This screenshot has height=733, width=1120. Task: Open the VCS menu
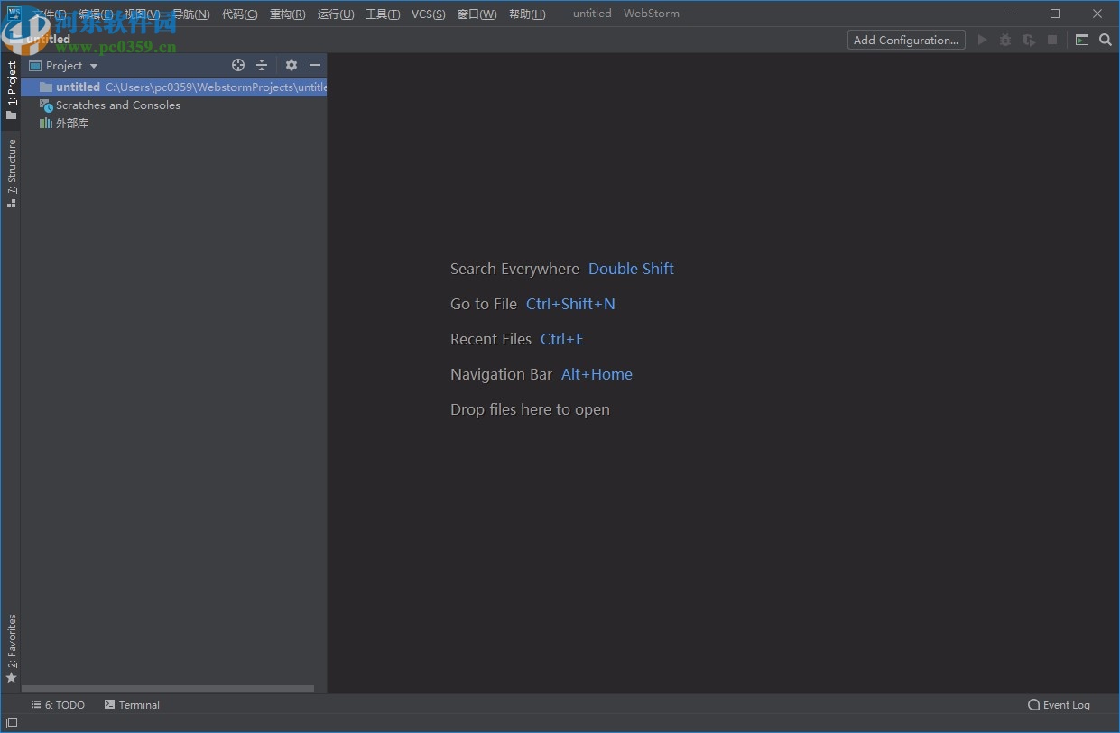click(x=428, y=14)
